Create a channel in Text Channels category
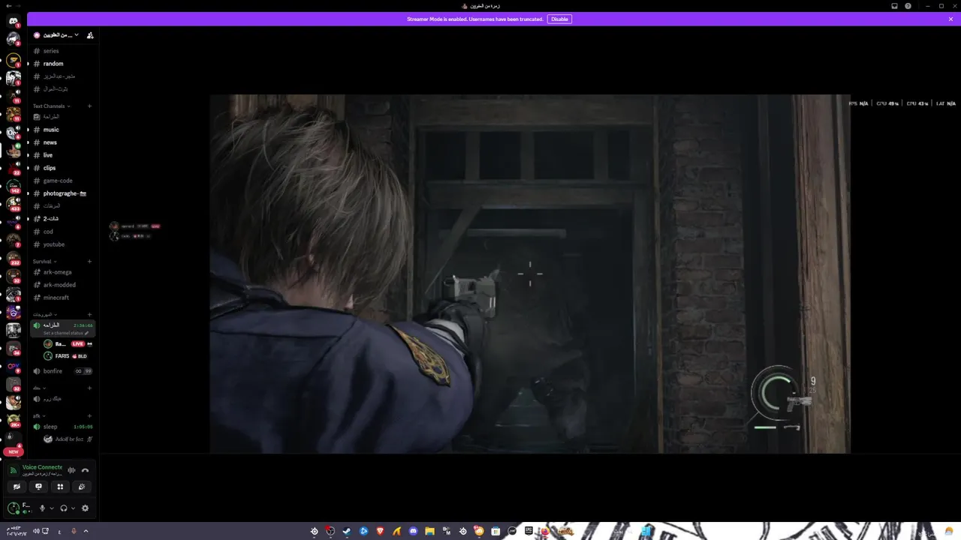Viewport: 961px width, 540px height. [89, 106]
